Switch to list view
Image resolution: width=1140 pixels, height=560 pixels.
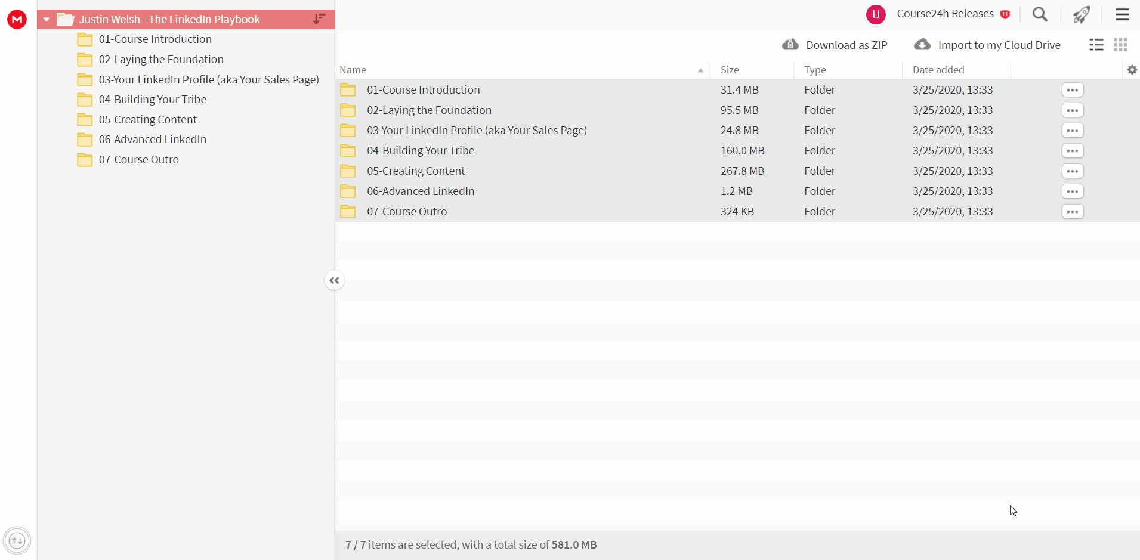[x=1096, y=45]
